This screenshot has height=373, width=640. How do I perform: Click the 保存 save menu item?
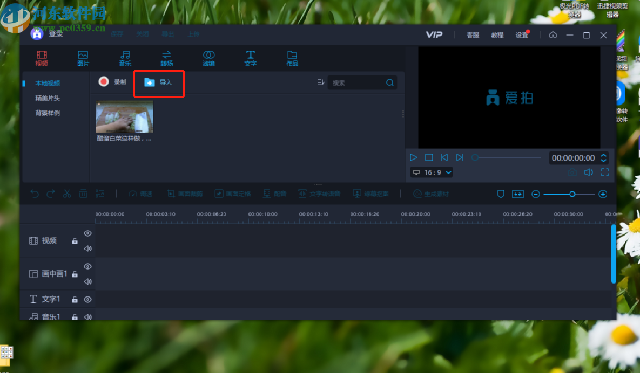tap(117, 34)
